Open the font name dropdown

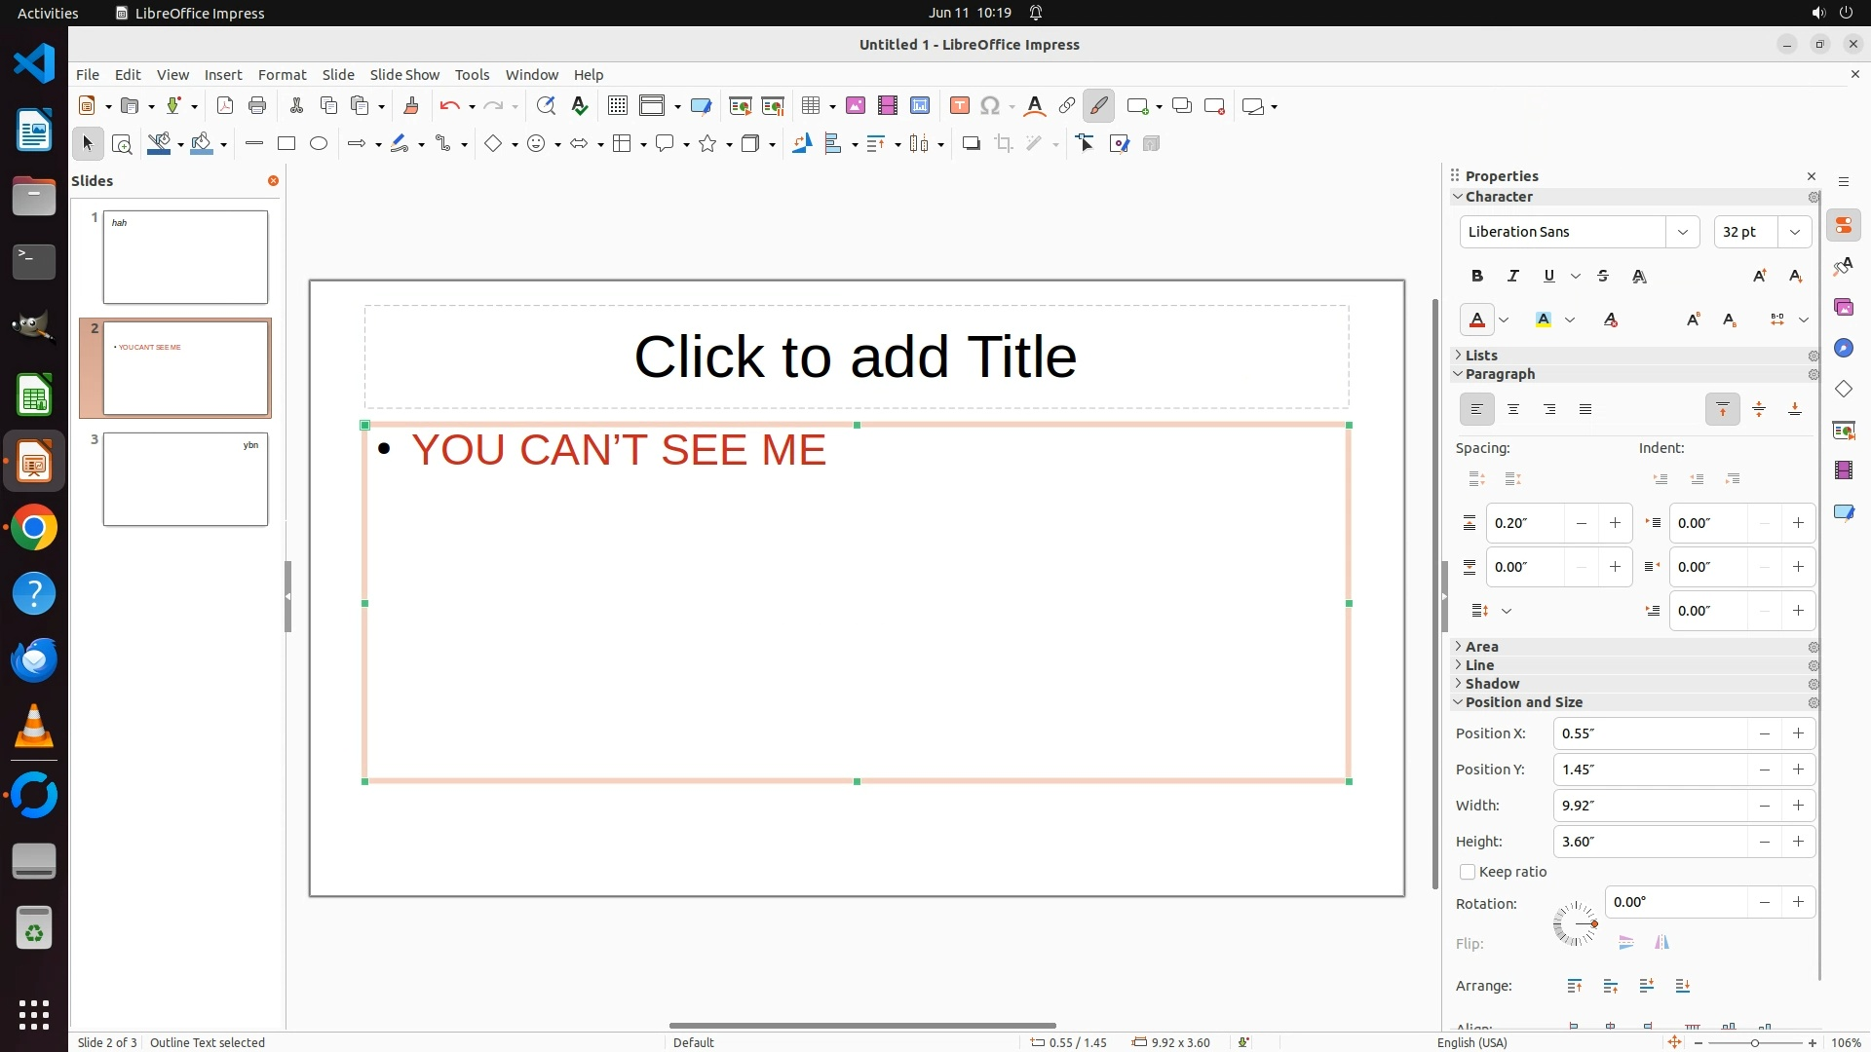(x=1682, y=232)
